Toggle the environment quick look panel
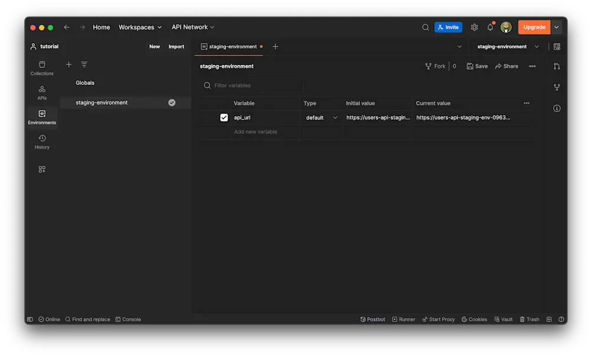Screen dimensions: 592x357 [x=555, y=46]
